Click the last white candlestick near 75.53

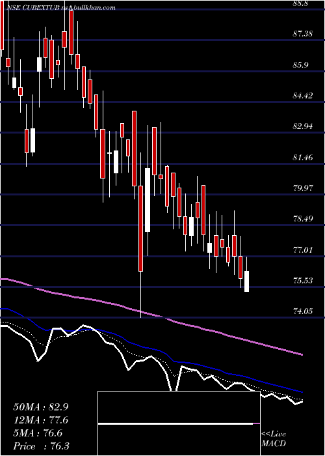pos(246,281)
